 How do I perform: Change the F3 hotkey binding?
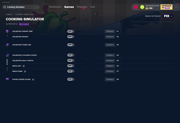118,45
